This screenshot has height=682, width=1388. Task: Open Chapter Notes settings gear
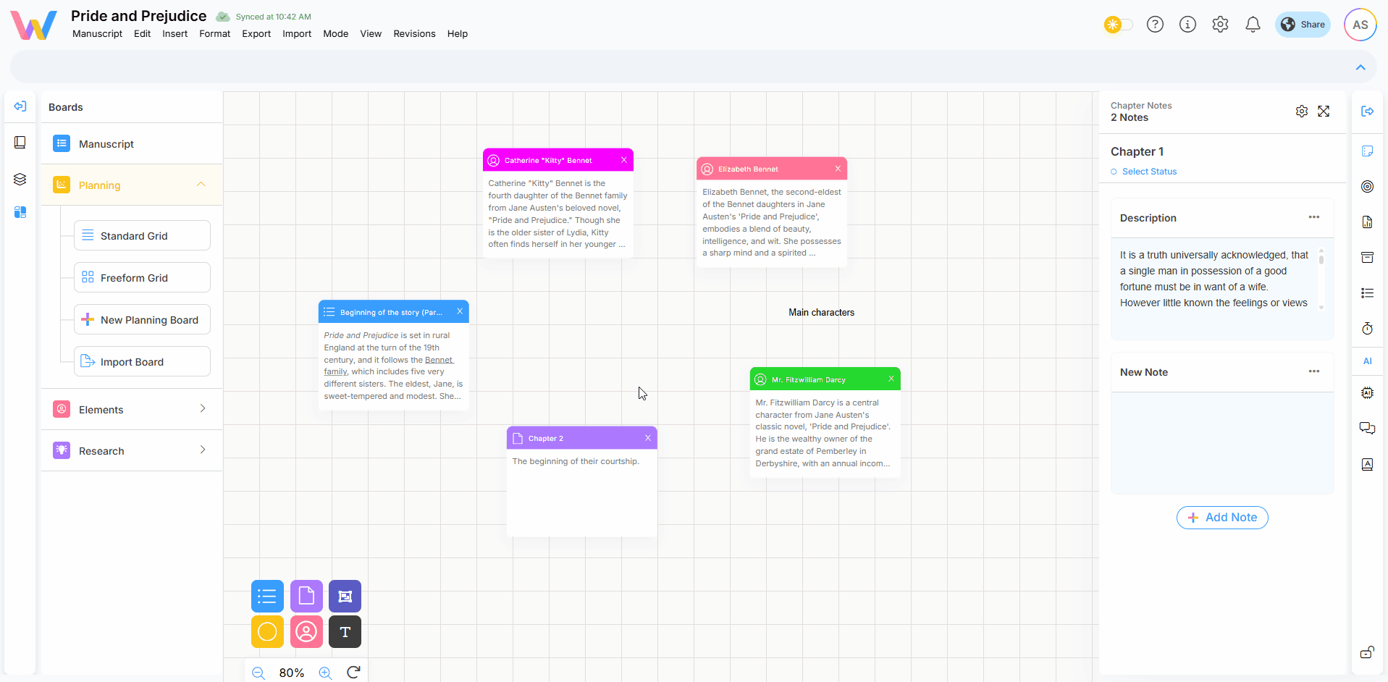pos(1301,111)
